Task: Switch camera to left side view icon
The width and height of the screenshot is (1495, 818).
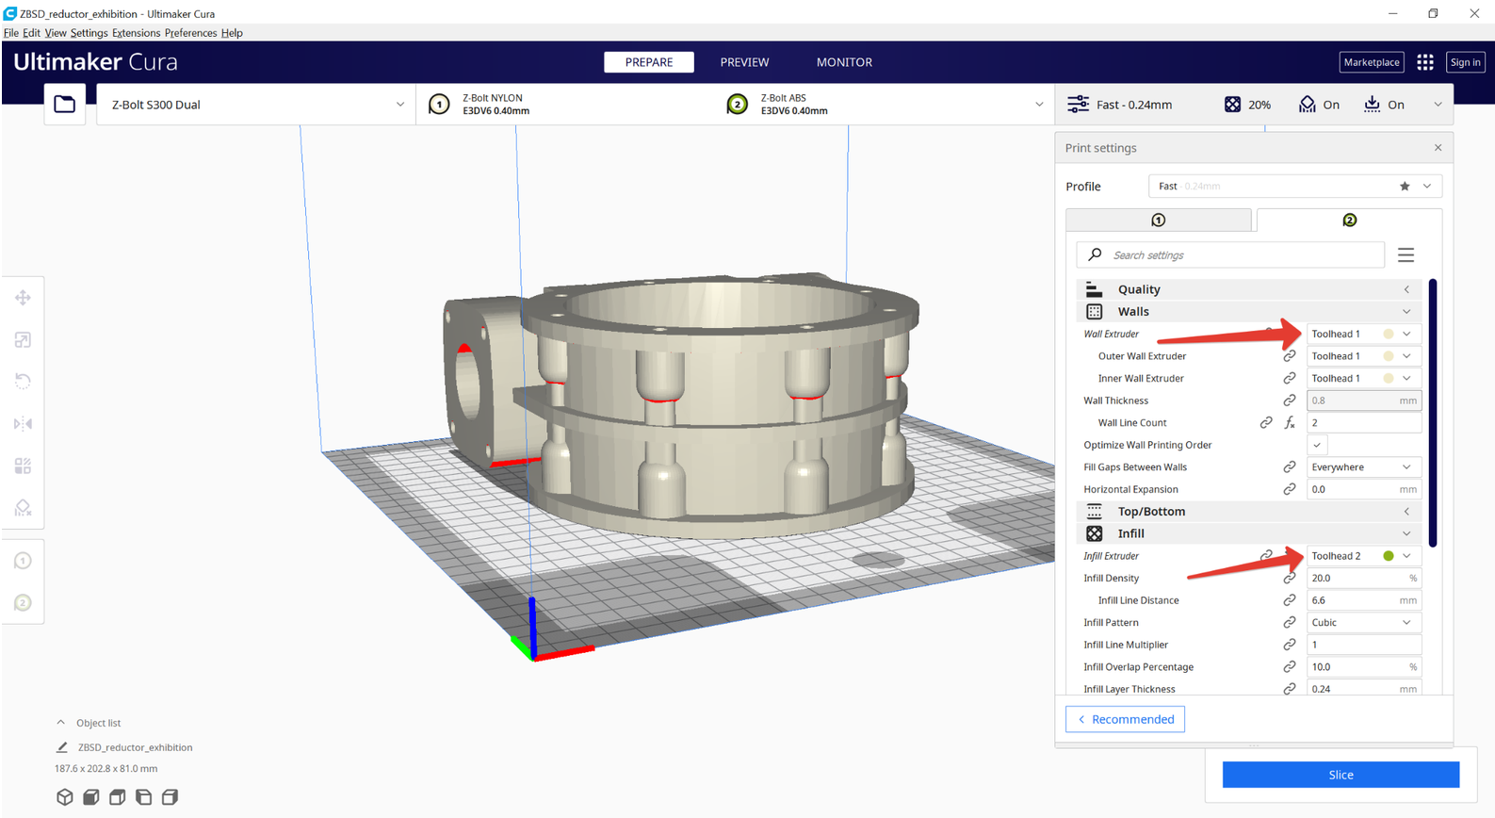Action: (x=144, y=797)
